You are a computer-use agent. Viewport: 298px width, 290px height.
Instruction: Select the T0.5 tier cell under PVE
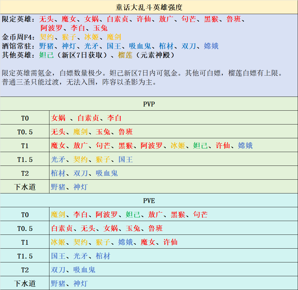point(25,229)
